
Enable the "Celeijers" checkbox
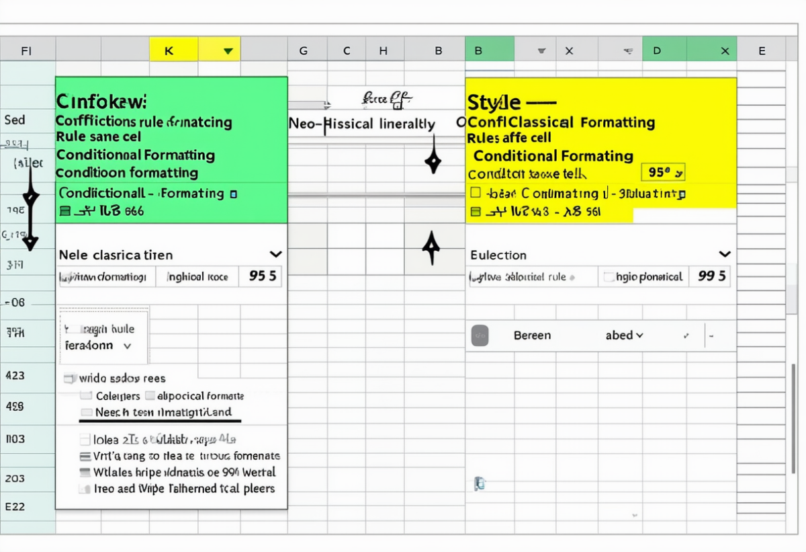click(85, 395)
